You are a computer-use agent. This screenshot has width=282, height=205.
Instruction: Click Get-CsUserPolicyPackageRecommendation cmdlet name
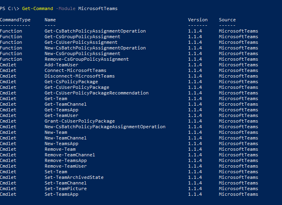pos(96,93)
